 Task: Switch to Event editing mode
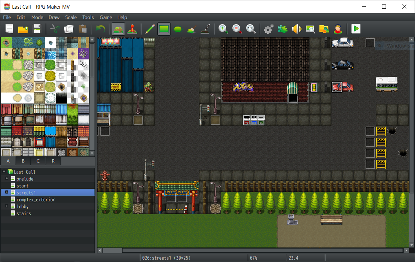click(x=132, y=29)
